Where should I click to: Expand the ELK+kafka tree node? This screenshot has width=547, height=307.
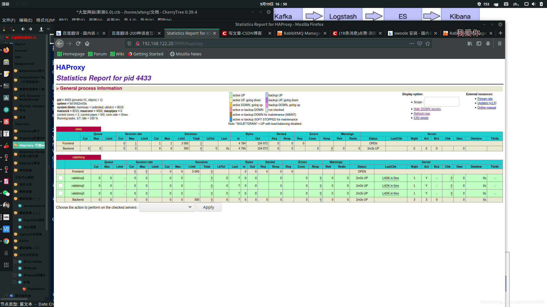(x=15, y=262)
